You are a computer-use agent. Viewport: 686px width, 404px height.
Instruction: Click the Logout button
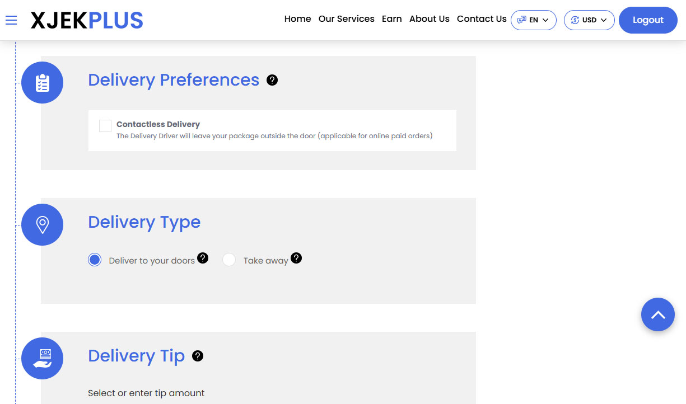click(648, 20)
